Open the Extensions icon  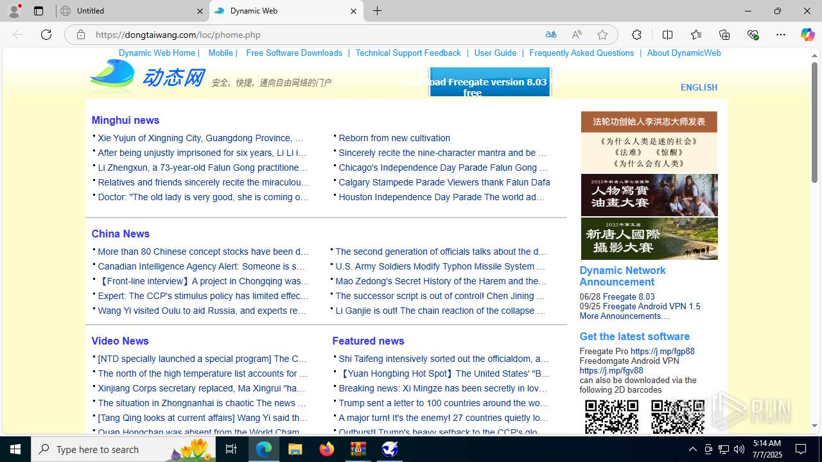[x=636, y=35]
